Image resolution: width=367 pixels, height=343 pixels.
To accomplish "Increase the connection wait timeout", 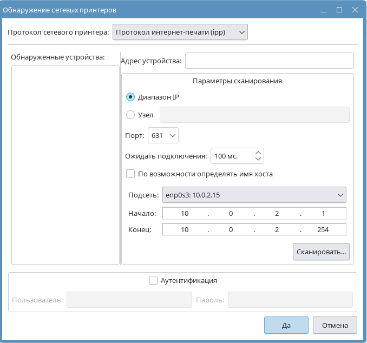I will point(258,153).
